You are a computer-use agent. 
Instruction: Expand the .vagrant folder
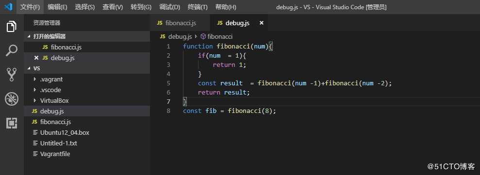coord(35,79)
